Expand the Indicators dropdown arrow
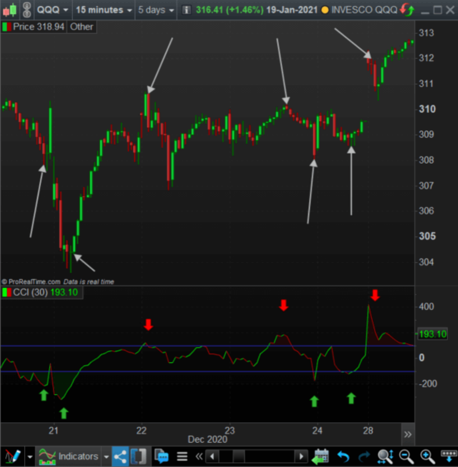The width and height of the screenshot is (458, 467). coord(106,457)
